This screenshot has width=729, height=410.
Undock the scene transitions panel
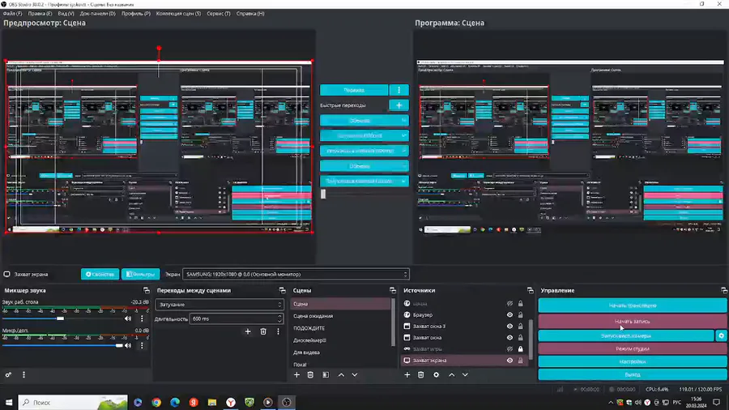282,291
